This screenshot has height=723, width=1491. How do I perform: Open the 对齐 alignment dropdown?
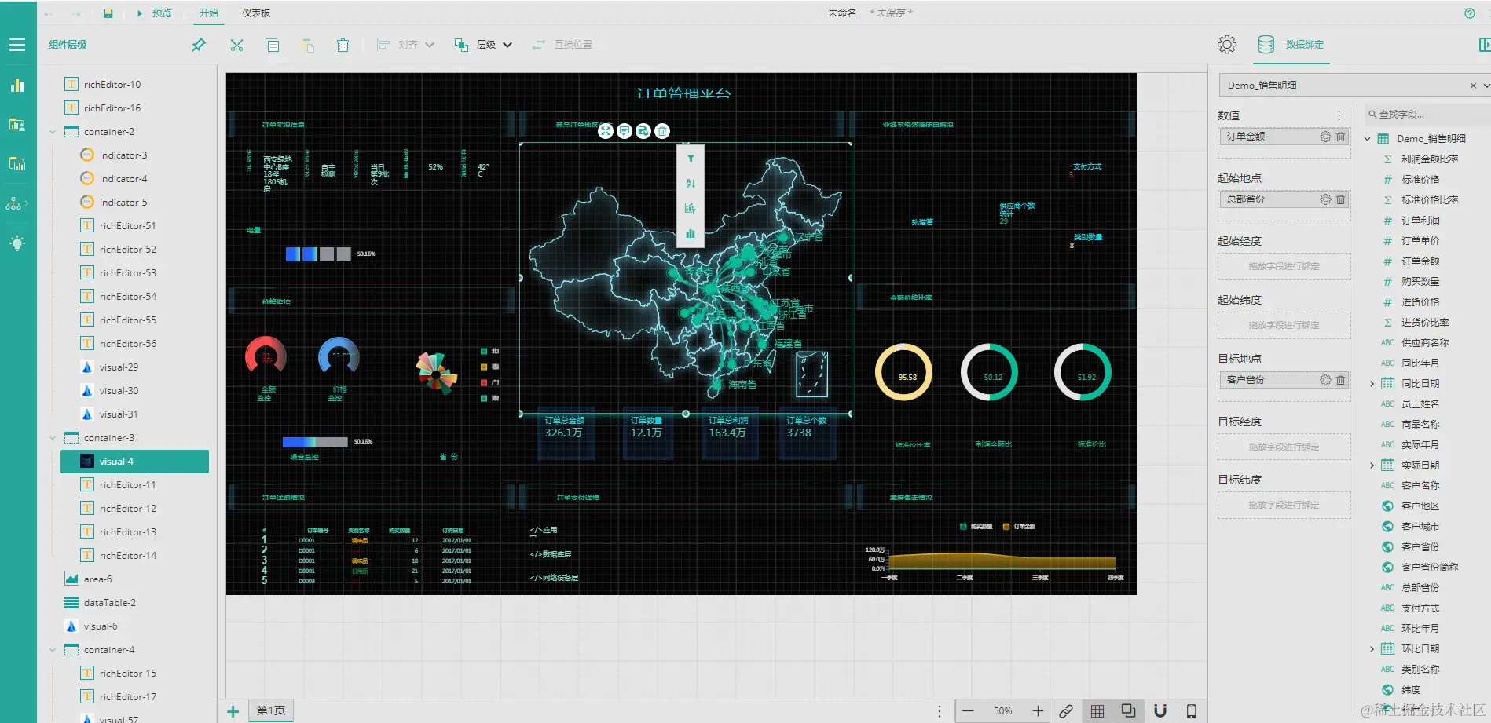pos(405,45)
